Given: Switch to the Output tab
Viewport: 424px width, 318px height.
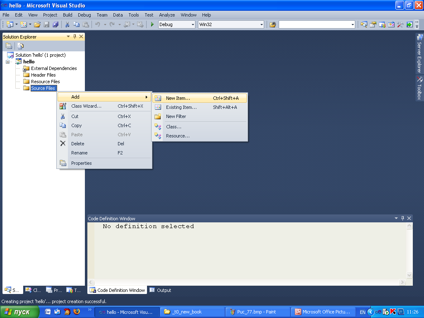Looking at the screenshot, I should coord(161,290).
